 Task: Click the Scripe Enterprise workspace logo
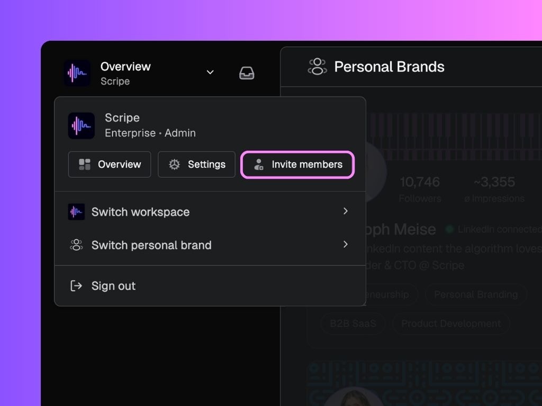click(x=81, y=126)
